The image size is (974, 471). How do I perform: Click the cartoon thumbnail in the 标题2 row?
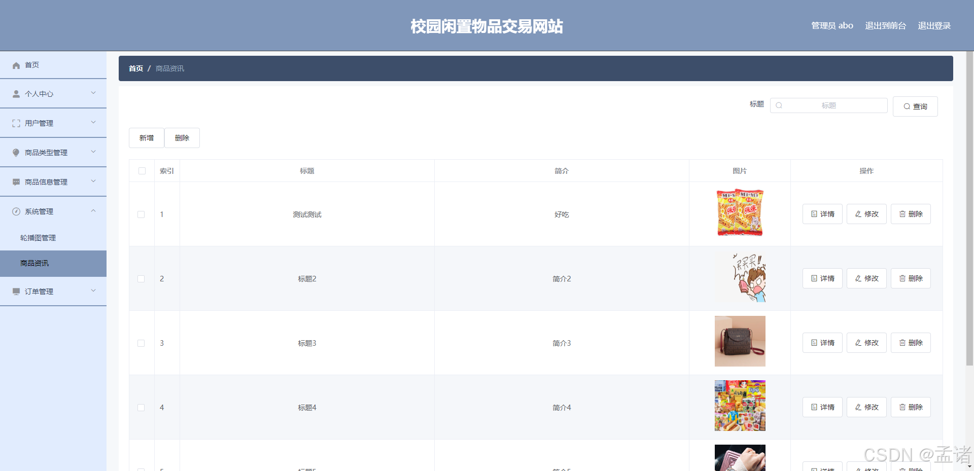pos(740,277)
